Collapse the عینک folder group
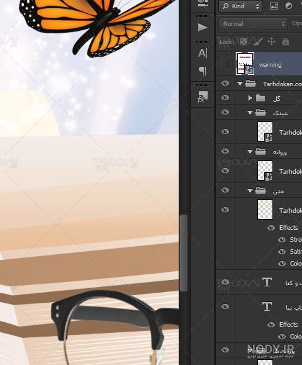302x365 pixels. 250,113
